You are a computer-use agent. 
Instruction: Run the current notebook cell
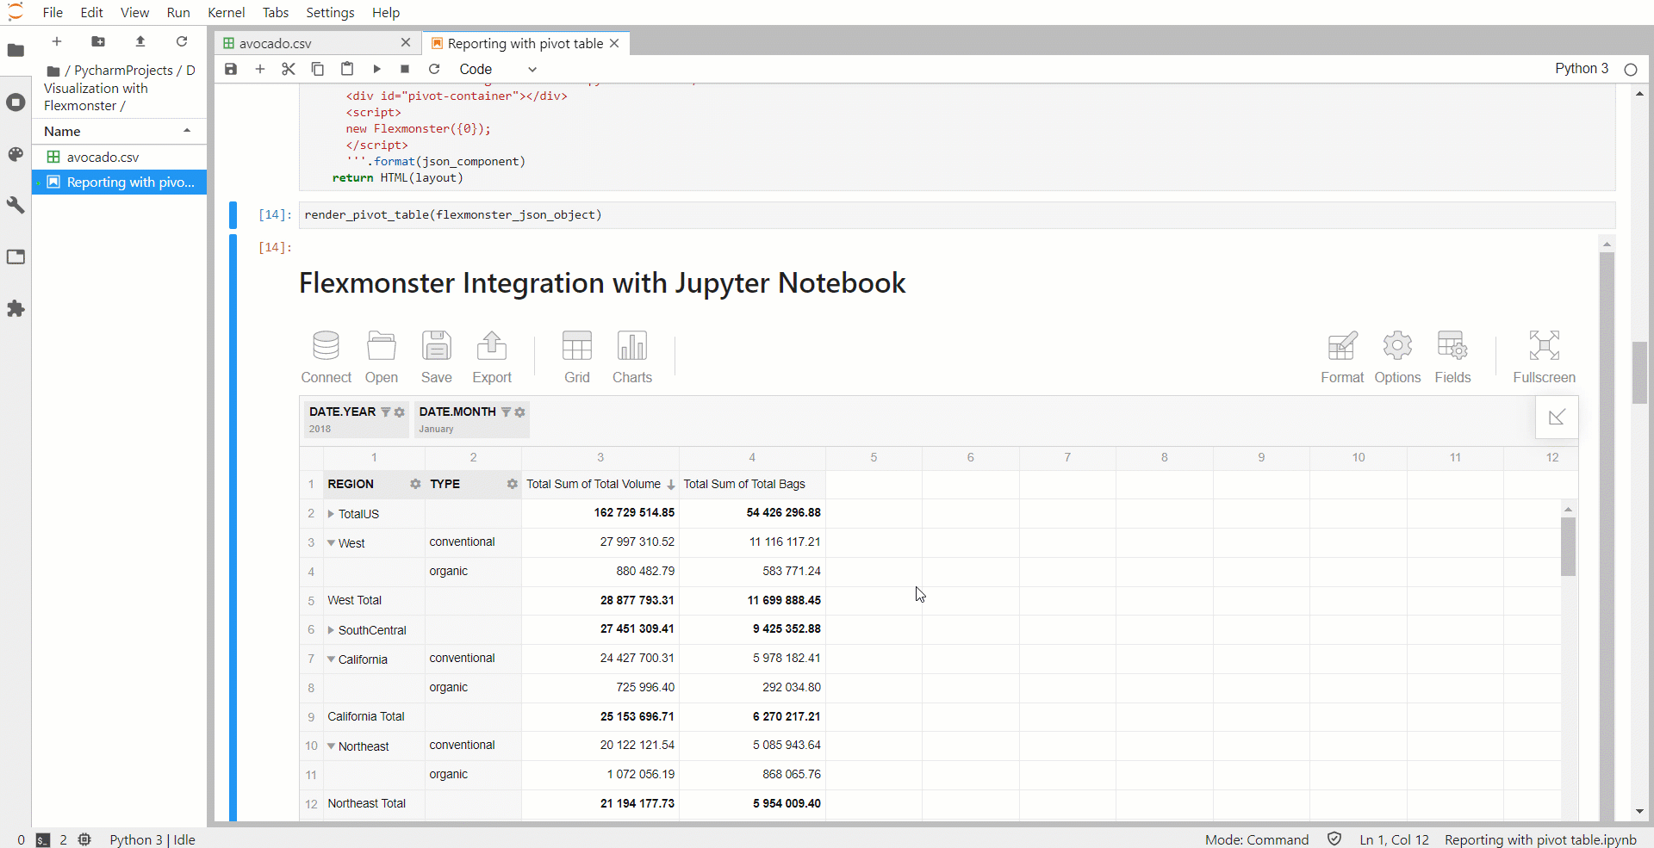pyautogui.click(x=376, y=69)
